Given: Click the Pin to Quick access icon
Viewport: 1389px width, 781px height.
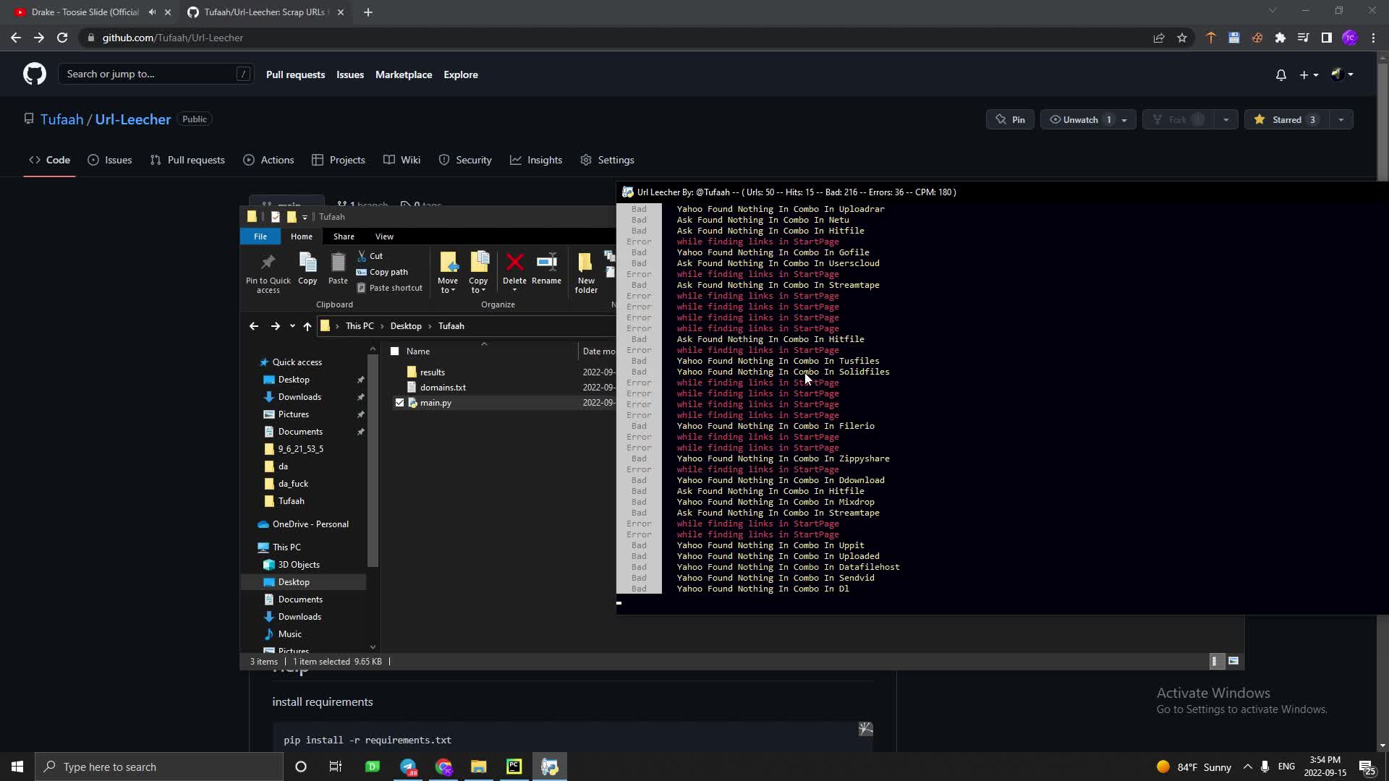Looking at the screenshot, I should [x=268, y=273].
